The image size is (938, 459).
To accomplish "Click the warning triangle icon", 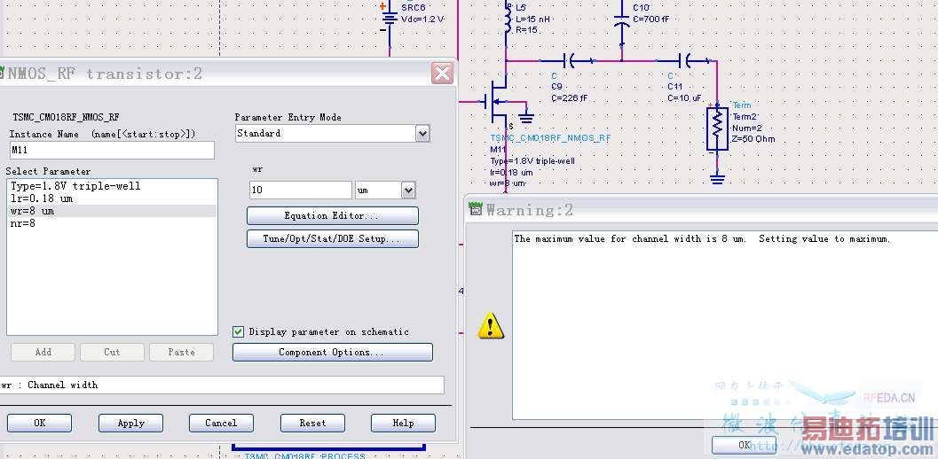I will pos(491,326).
